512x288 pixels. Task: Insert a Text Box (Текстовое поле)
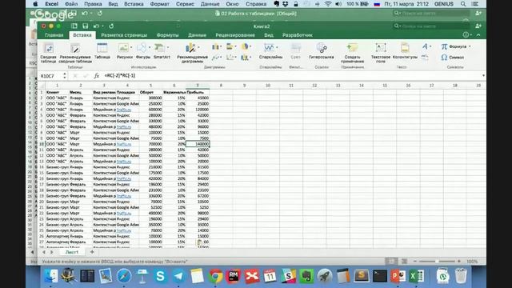381,53
